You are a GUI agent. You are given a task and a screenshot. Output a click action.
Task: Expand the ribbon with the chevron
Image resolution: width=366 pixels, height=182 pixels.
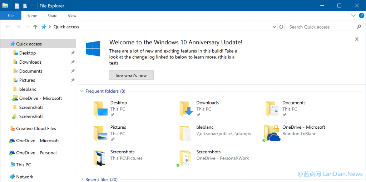pyautogui.click(x=353, y=16)
